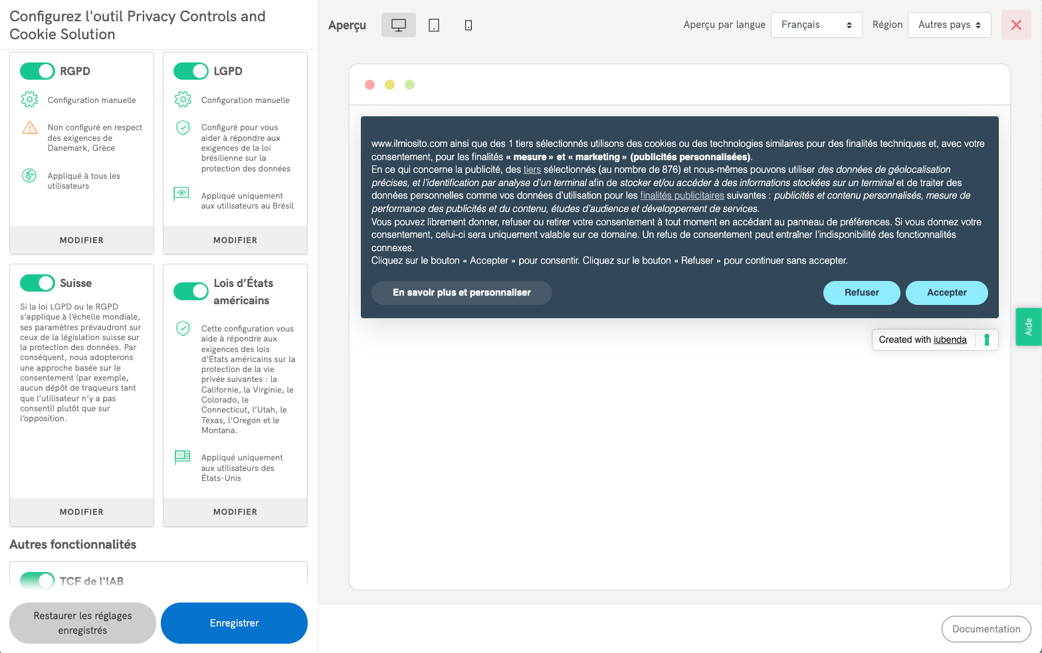
Task: Click the iubenda keyhole badge icon
Action: [x=987, y=339]
